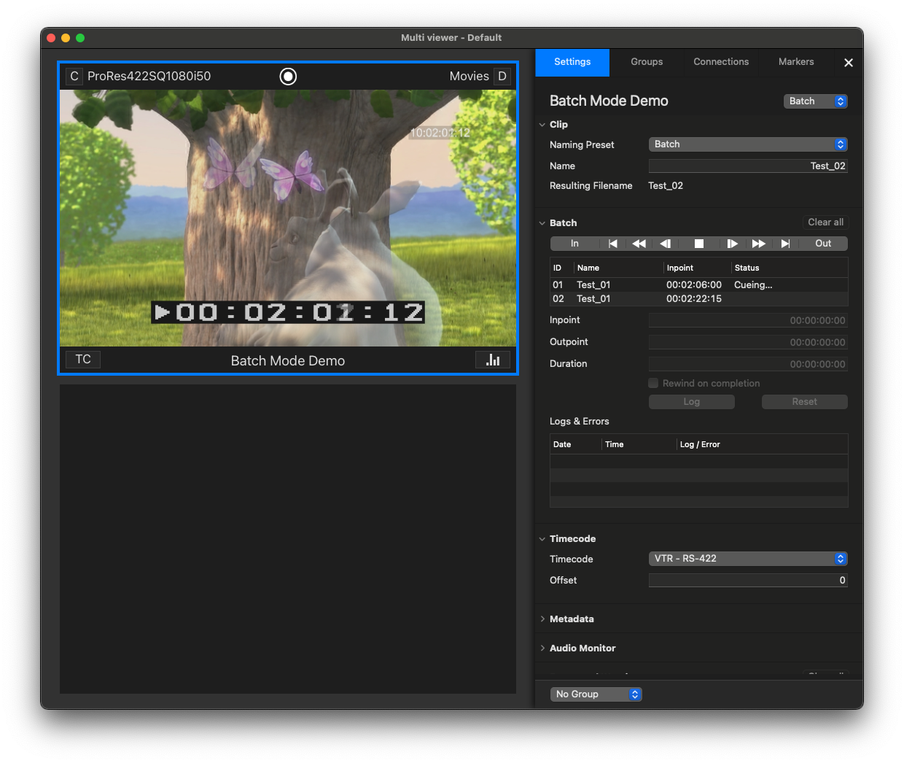This screenshot has width=904, height=763.
Task: Open the Batch mode dropdown
Action: click(x=816, y=101)
